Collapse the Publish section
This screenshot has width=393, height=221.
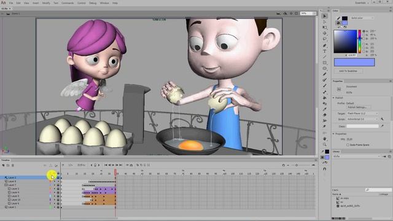[333, 98]
